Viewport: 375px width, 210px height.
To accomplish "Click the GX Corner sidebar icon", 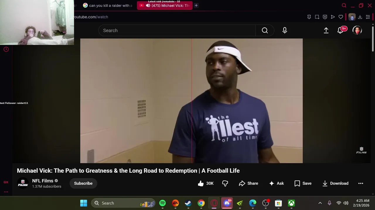I will coord(6,182).
